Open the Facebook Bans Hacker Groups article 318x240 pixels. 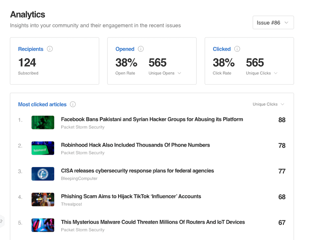[x=152, y=119]
